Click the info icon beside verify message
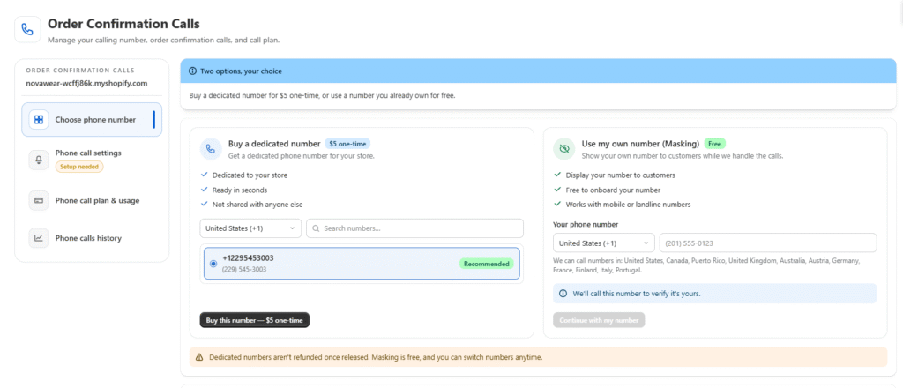Image resolution: width=903 pixels, height=388 pixels. [x=563, y=294]
